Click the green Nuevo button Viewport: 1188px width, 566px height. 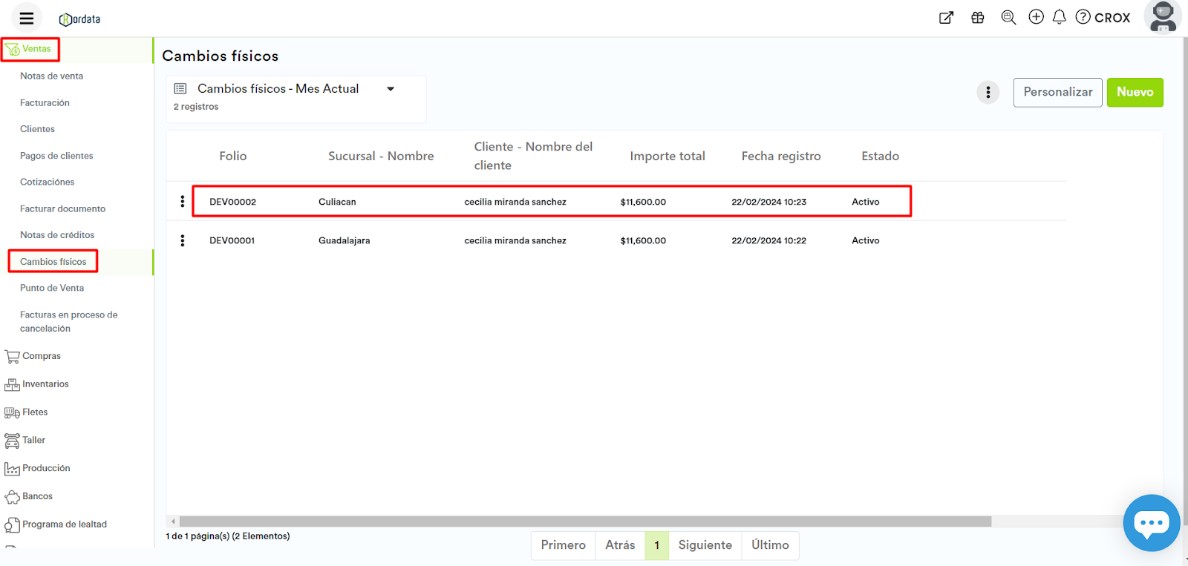pyautogui.click(x=1135, y=93)
